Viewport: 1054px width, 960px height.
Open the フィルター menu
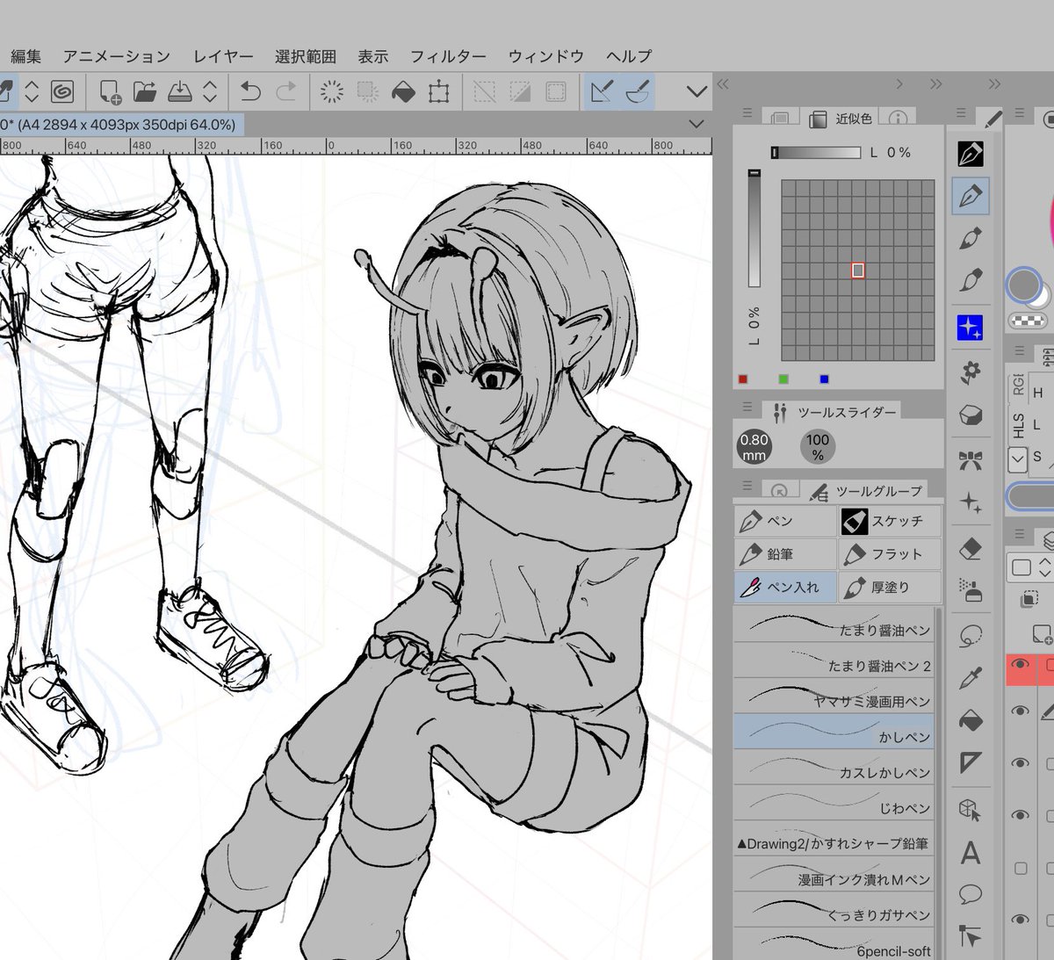(448, 56)
